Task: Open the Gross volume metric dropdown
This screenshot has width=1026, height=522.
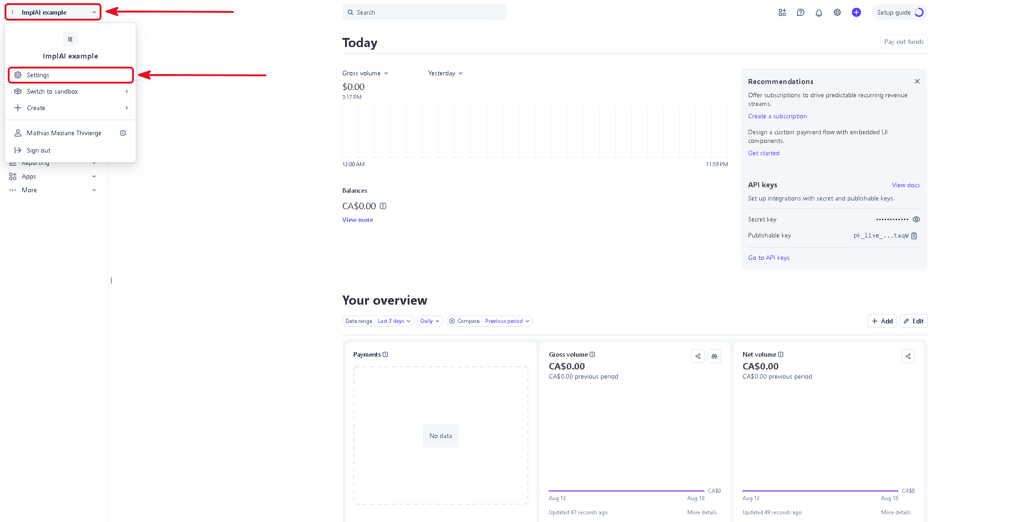Action: click(x=365, y=73)
